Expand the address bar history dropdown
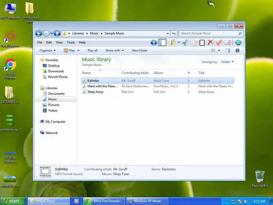The image size is (273, 205). pyautogui.click(x=168, y=33)
